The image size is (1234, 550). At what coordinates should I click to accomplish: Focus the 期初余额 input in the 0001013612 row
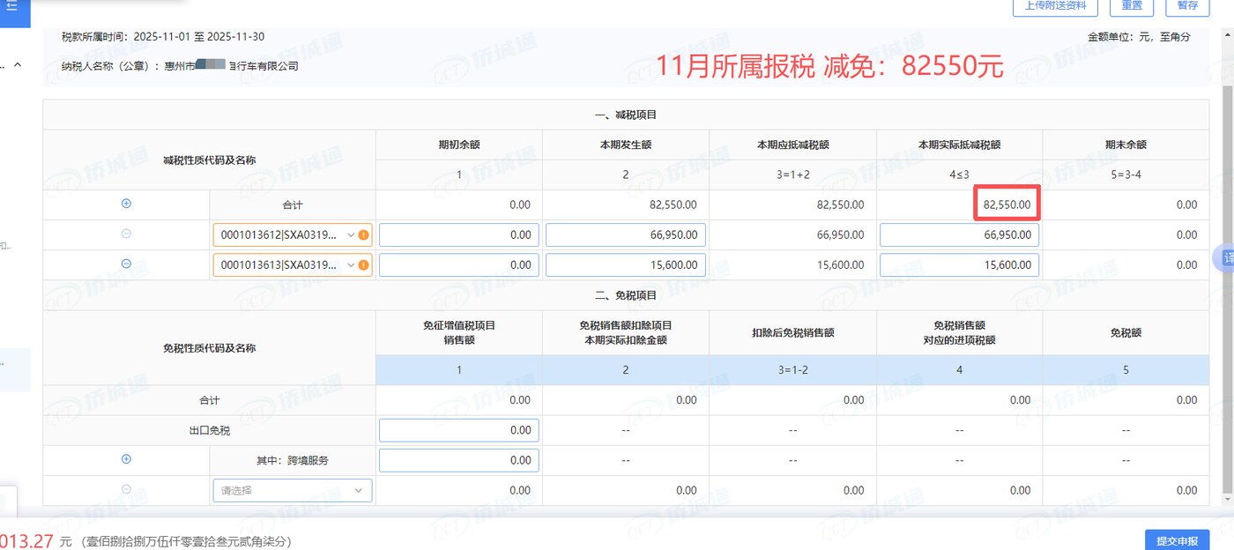[458, 235]
